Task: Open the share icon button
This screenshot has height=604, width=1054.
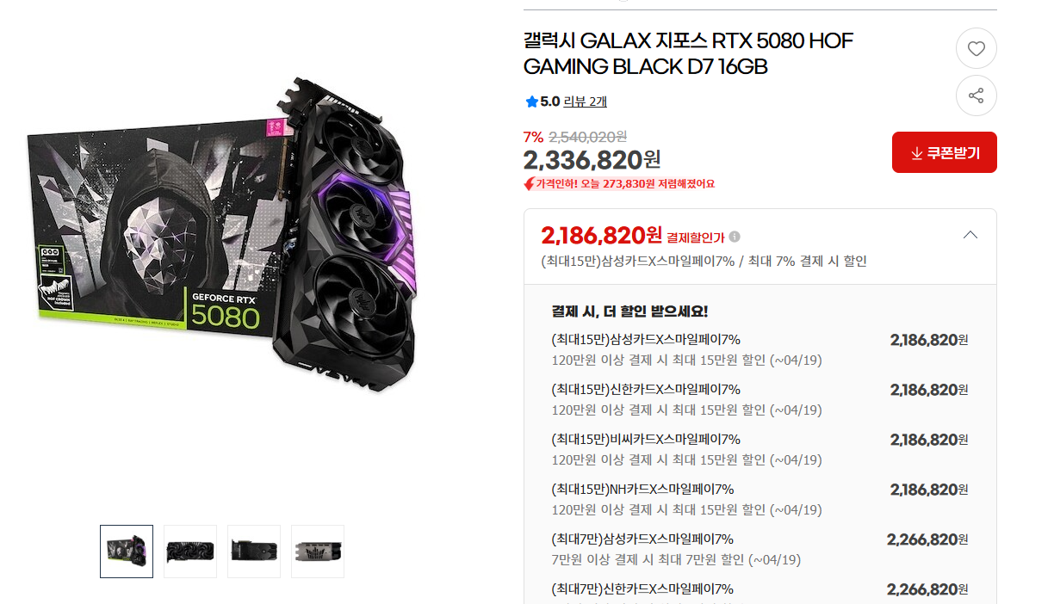Action: [x=976, y=96]
